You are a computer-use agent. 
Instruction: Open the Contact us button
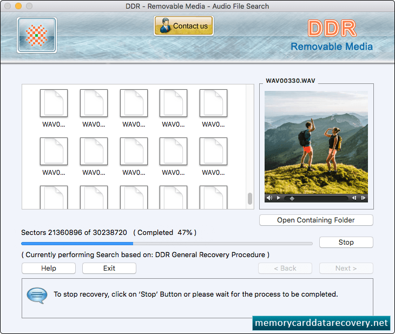[183, 25]
